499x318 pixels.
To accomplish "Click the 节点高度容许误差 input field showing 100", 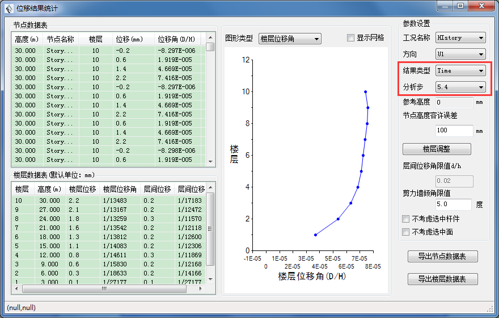I will point(454,131).
